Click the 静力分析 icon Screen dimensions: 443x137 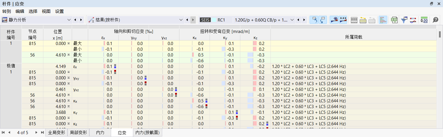point(5,20)
